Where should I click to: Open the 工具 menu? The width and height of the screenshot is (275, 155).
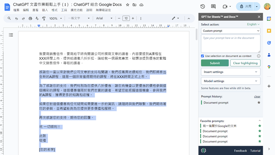click(x=64, y=10)
